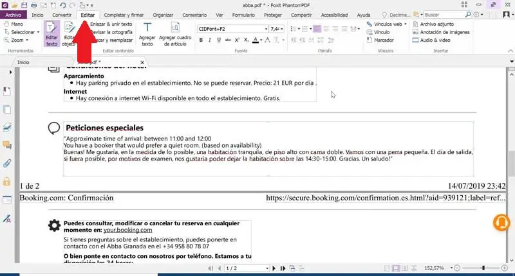Switch to the Organizar tab
515x276 pixels.
[x=163, y=15]
